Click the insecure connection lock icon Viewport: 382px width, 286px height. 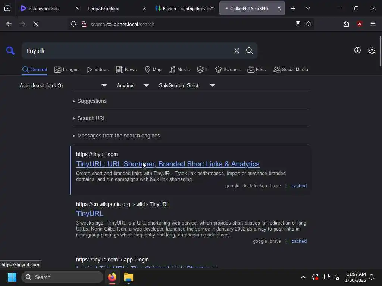coord(84,24)
